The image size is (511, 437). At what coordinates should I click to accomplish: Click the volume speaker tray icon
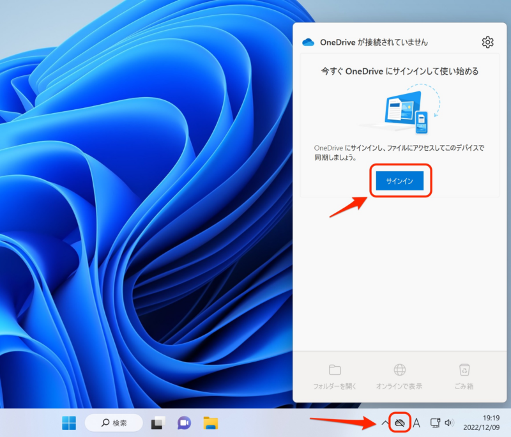449,423
